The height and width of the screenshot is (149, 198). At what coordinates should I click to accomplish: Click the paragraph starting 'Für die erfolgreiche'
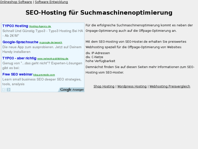coord(139,28)
